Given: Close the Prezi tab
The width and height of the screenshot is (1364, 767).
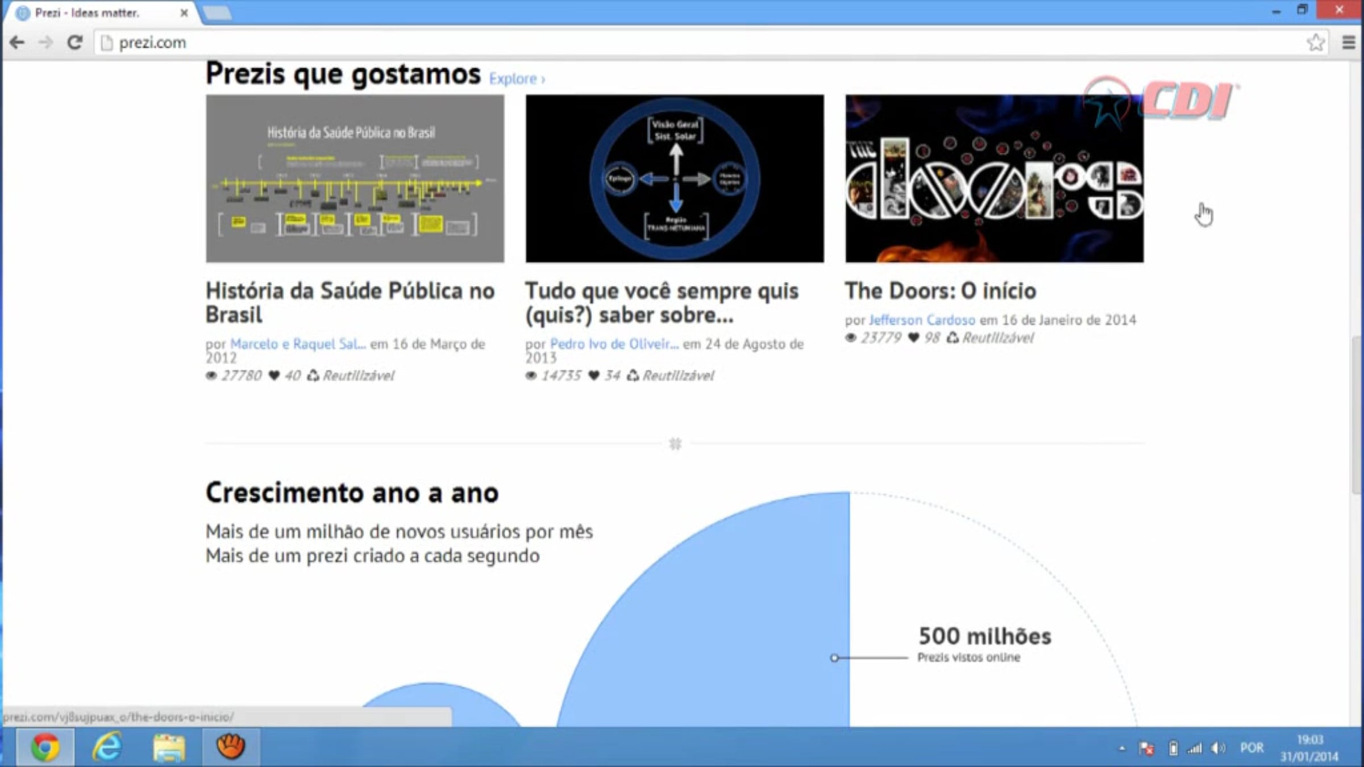Looking at the screenshot, I should pyautogui.click(x=184, y=12).
